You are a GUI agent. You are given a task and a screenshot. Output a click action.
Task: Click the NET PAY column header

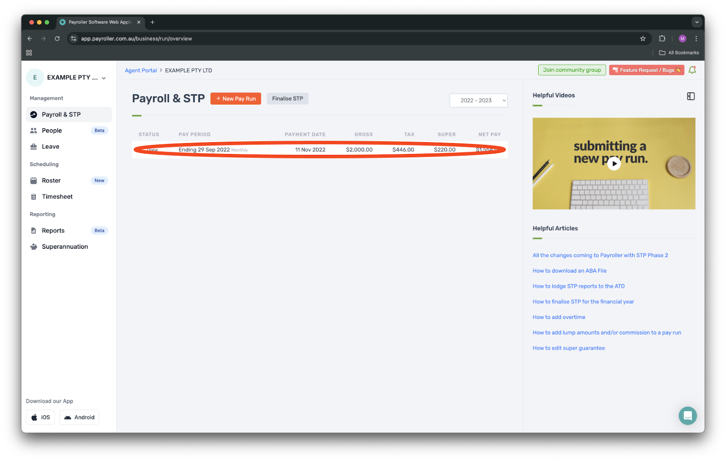tap(490, 134)
